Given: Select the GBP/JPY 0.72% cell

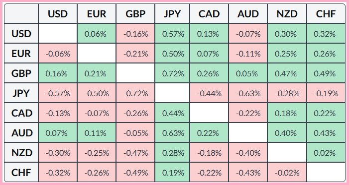Looking at the screenshot, I should [172, 73].
